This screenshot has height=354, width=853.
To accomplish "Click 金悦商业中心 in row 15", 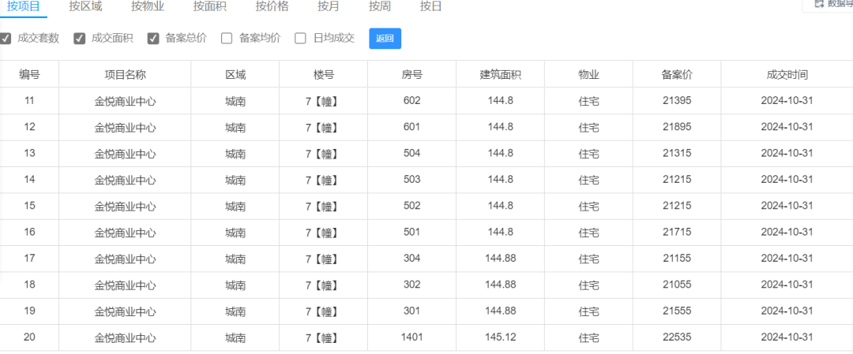I will click(x=125, y=207).
